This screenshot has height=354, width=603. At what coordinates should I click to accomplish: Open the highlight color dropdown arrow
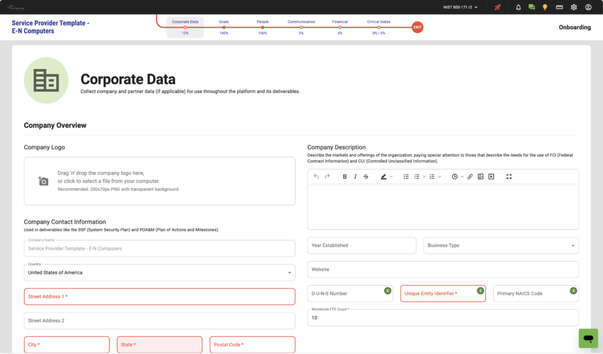point(391,177)
